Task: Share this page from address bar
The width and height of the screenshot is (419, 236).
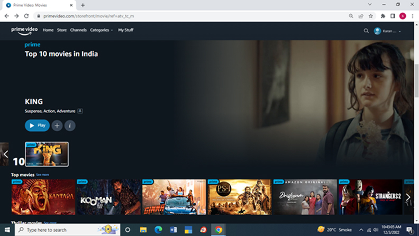Action: pos(361,16)
